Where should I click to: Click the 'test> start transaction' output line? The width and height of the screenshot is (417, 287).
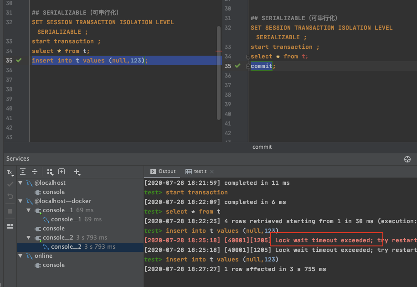[x=186, y=193]
